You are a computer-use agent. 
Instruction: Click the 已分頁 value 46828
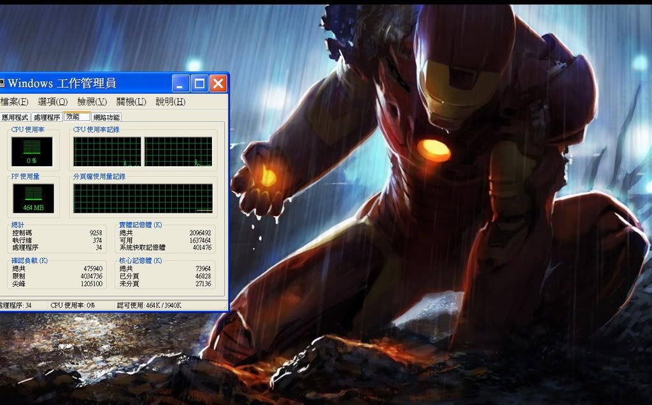pos(203,276)
